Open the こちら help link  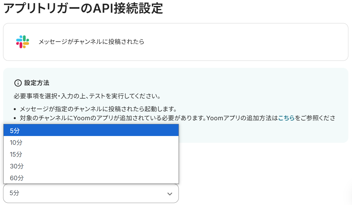pyautogui.click(x=286, y=118)
